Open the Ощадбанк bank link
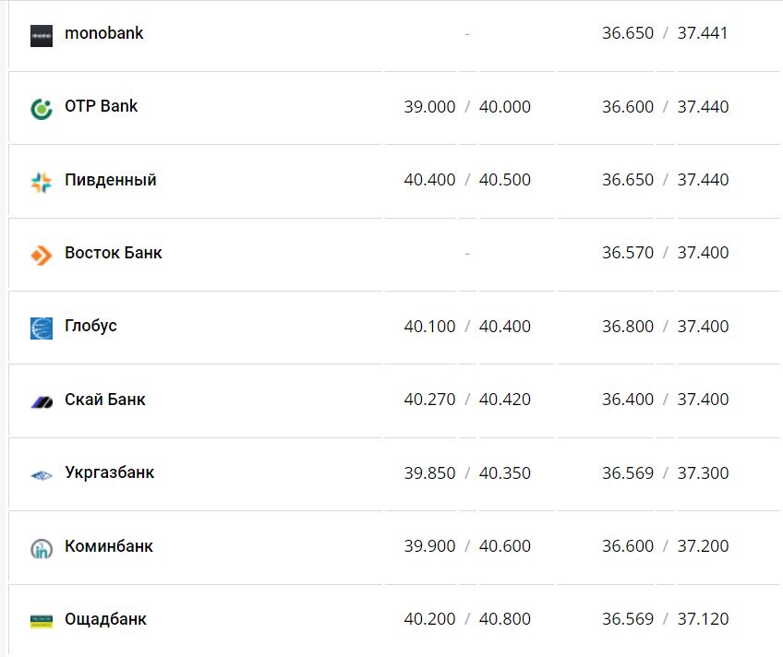Image resolution: width=783 pixels, height=657 pixels. [x=105, y=619]
